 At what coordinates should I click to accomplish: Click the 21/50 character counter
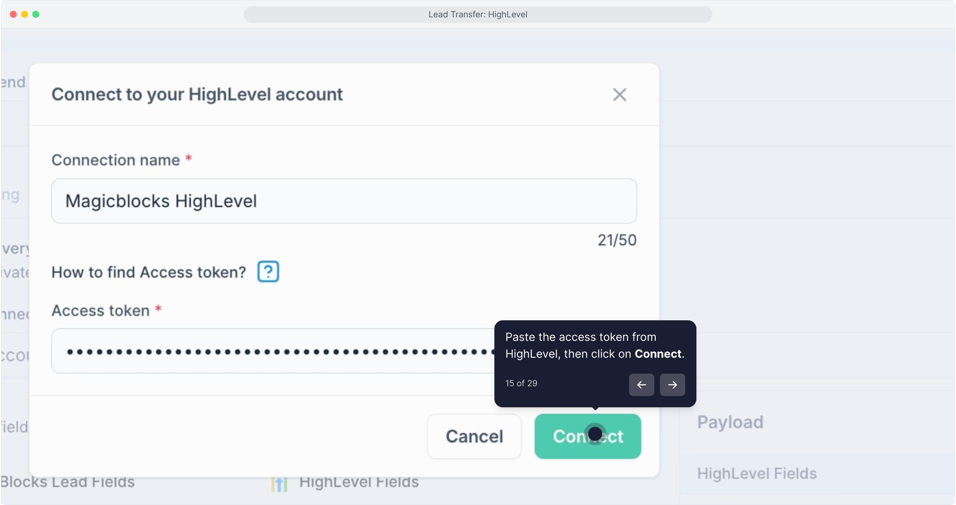pos(617,240)
